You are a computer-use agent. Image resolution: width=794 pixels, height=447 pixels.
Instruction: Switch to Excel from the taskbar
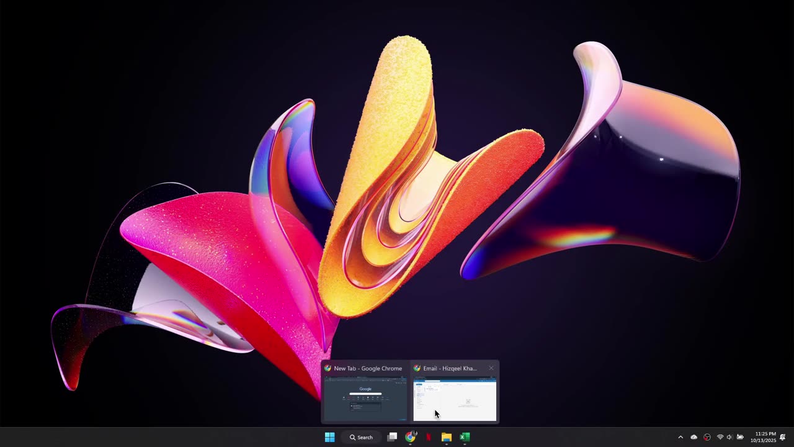click(x=464, y=437)
